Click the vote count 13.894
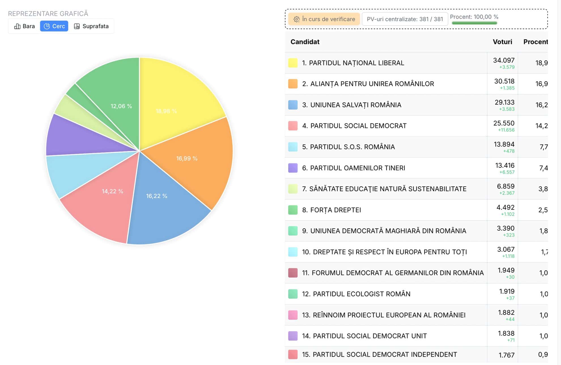 pos(504,144)
